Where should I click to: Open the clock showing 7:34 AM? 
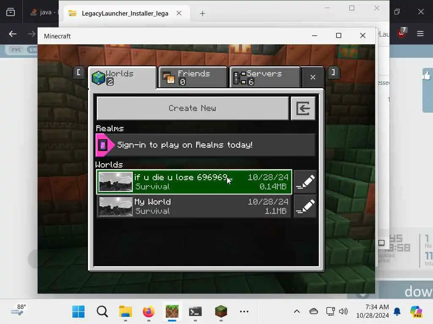(372, 311)
